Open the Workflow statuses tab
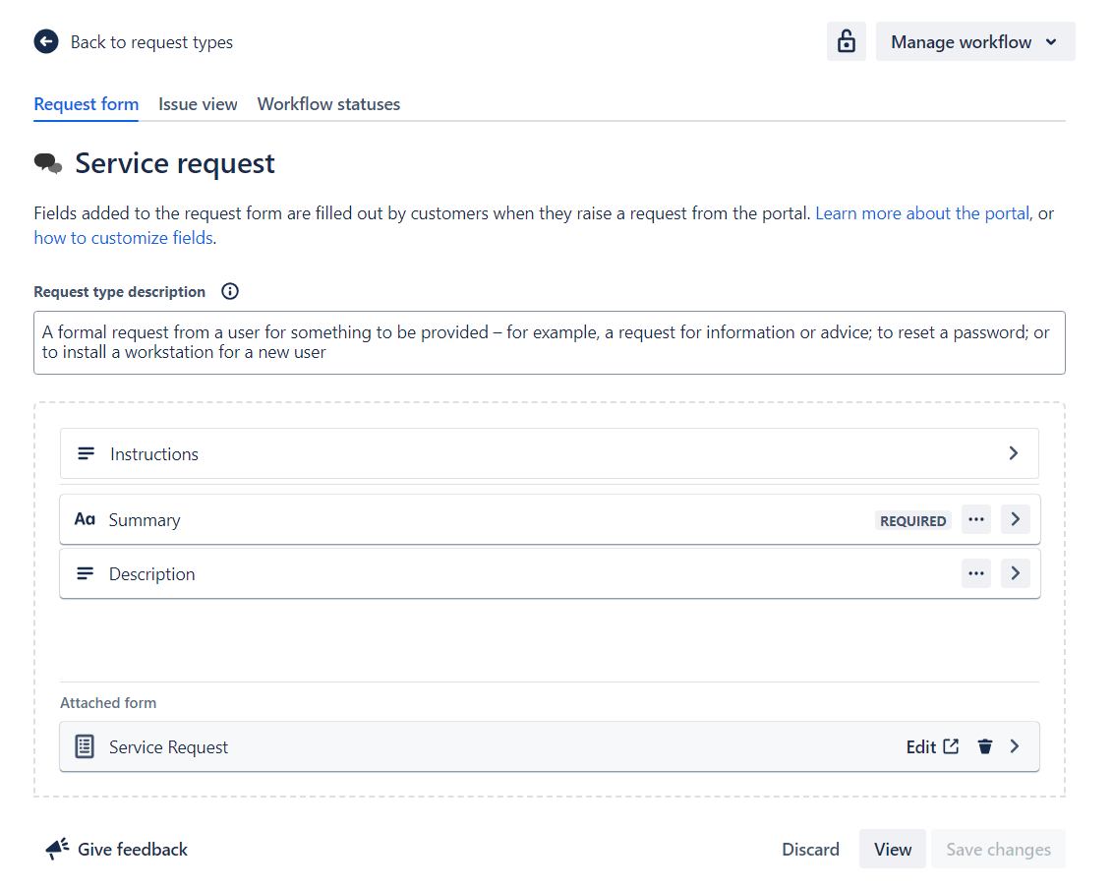This screenshot has height=889, width=1113. (328, 103)
